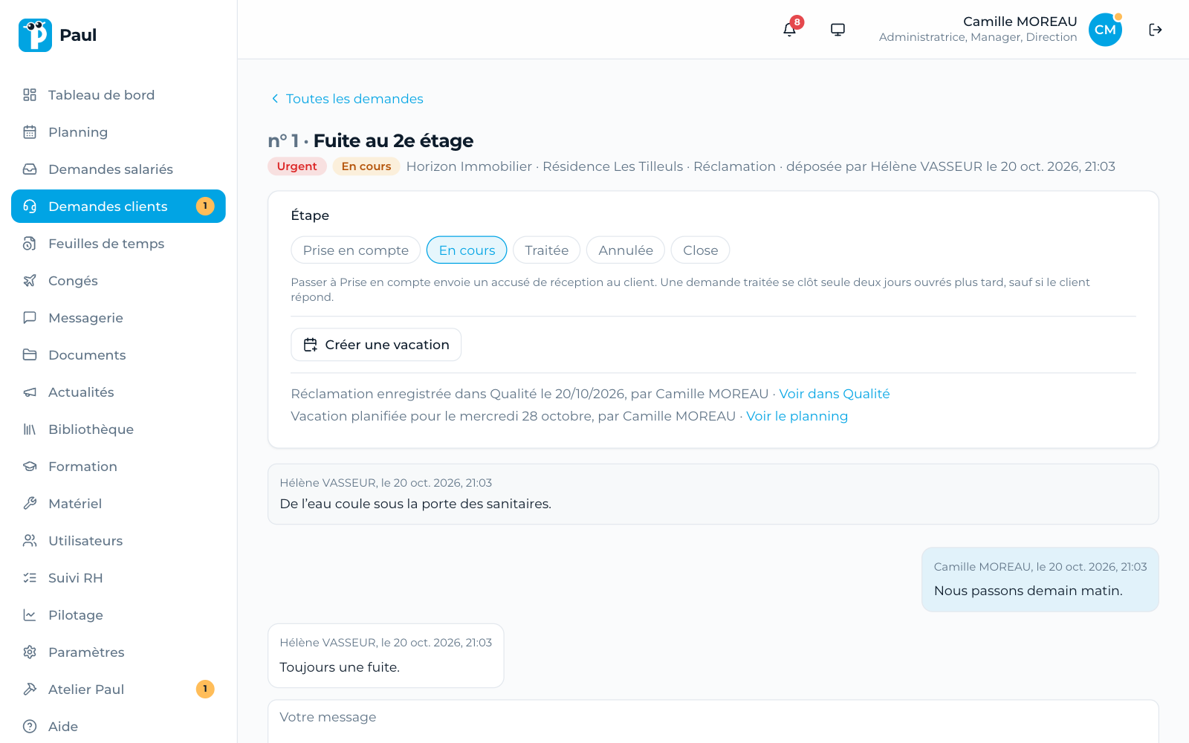Follow the Voir le planning link
Screen dimensions: 1189x743
797,416
